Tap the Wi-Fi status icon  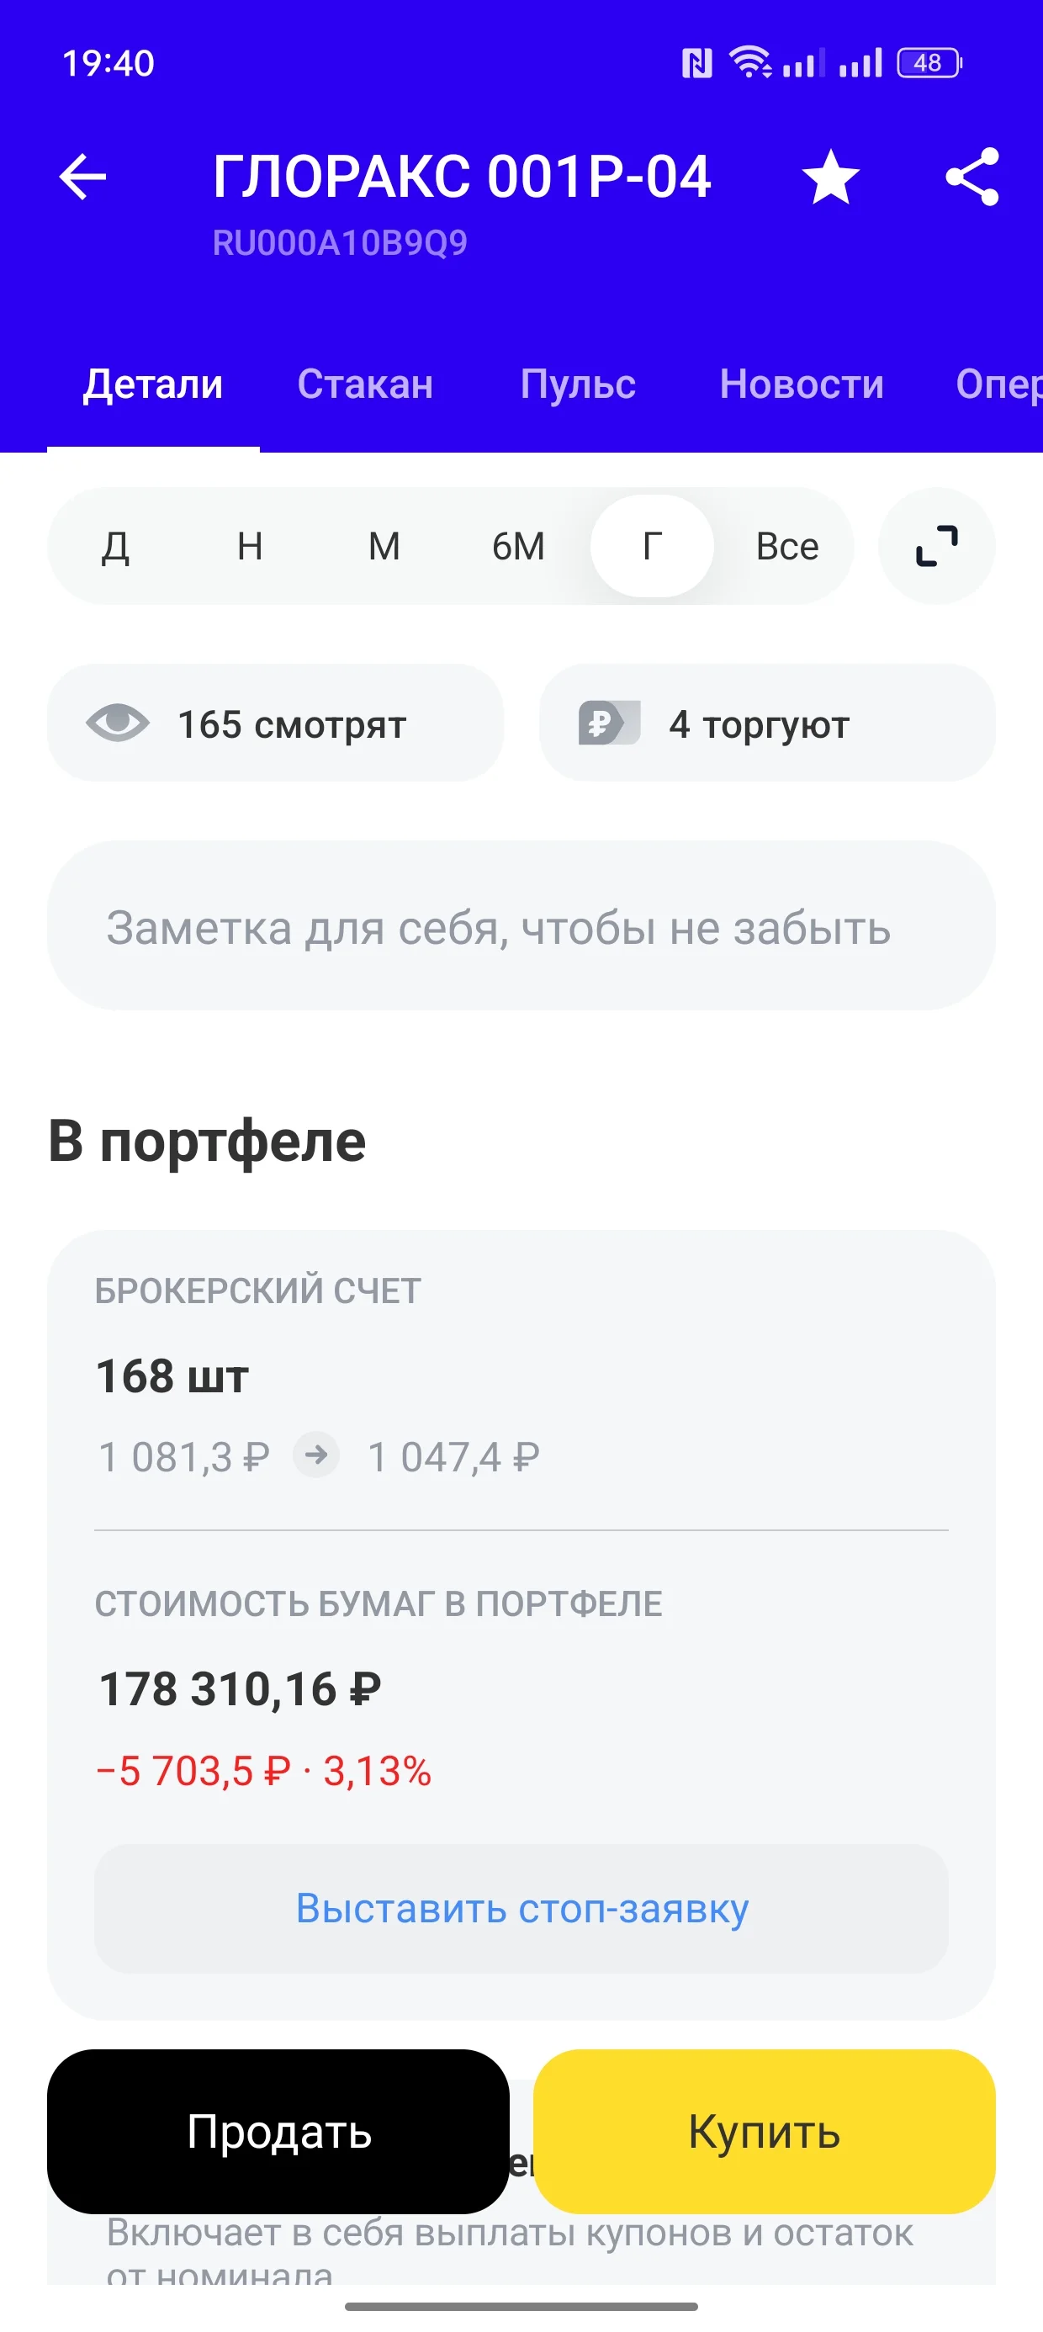[749, 62]
